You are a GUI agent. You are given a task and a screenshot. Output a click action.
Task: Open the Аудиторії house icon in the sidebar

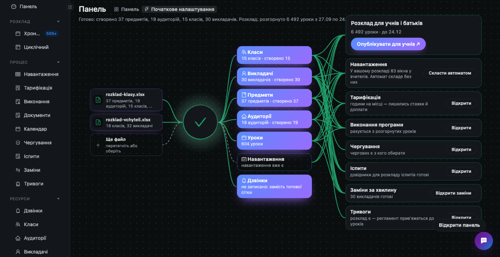(x=18, y=238)
